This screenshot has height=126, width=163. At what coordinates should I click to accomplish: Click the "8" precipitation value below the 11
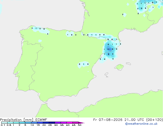(x=108, y=54)
